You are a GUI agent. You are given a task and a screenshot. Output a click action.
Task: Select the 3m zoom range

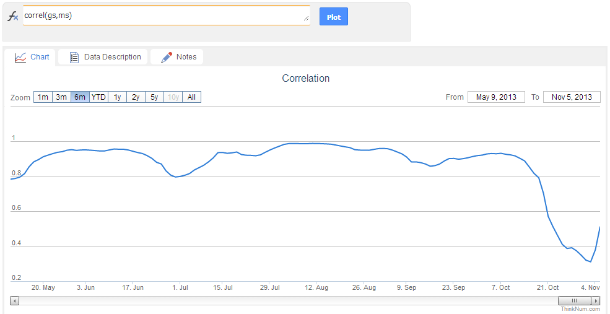[61, 97]
